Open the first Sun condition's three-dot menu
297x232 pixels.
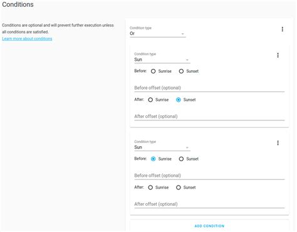pos(278,55)
